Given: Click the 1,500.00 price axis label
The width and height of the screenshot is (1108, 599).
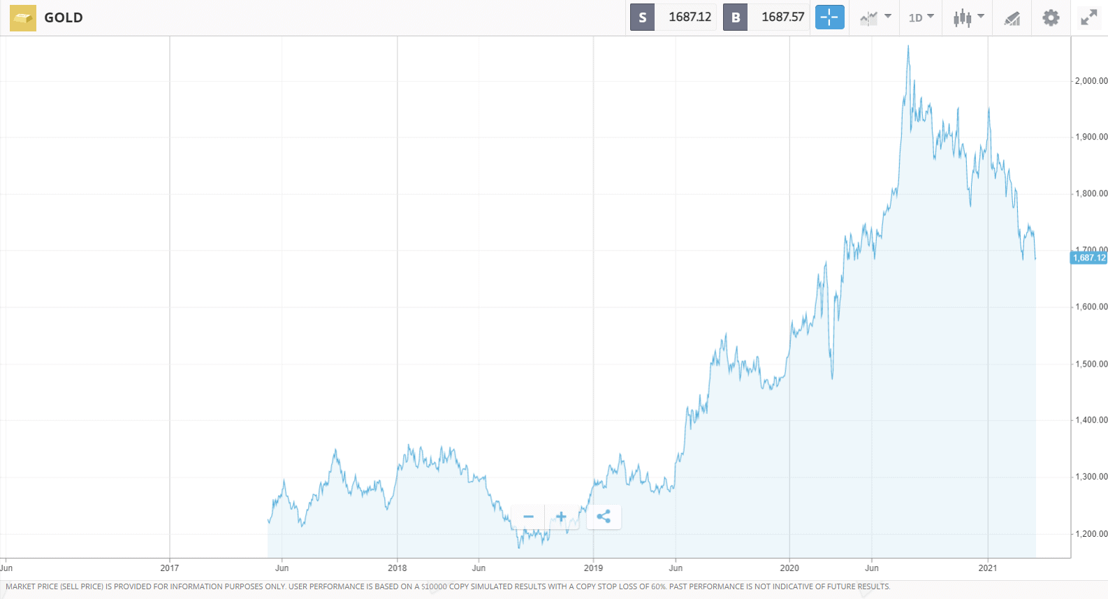Looking at the screenshot, I should tap(1091, 364).
